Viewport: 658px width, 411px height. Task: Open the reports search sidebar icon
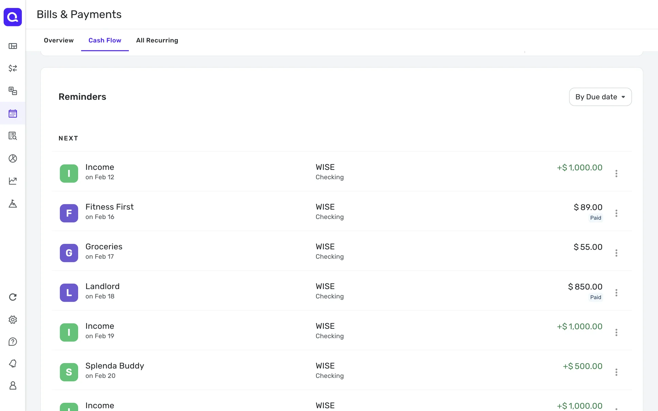click(13, 136)
